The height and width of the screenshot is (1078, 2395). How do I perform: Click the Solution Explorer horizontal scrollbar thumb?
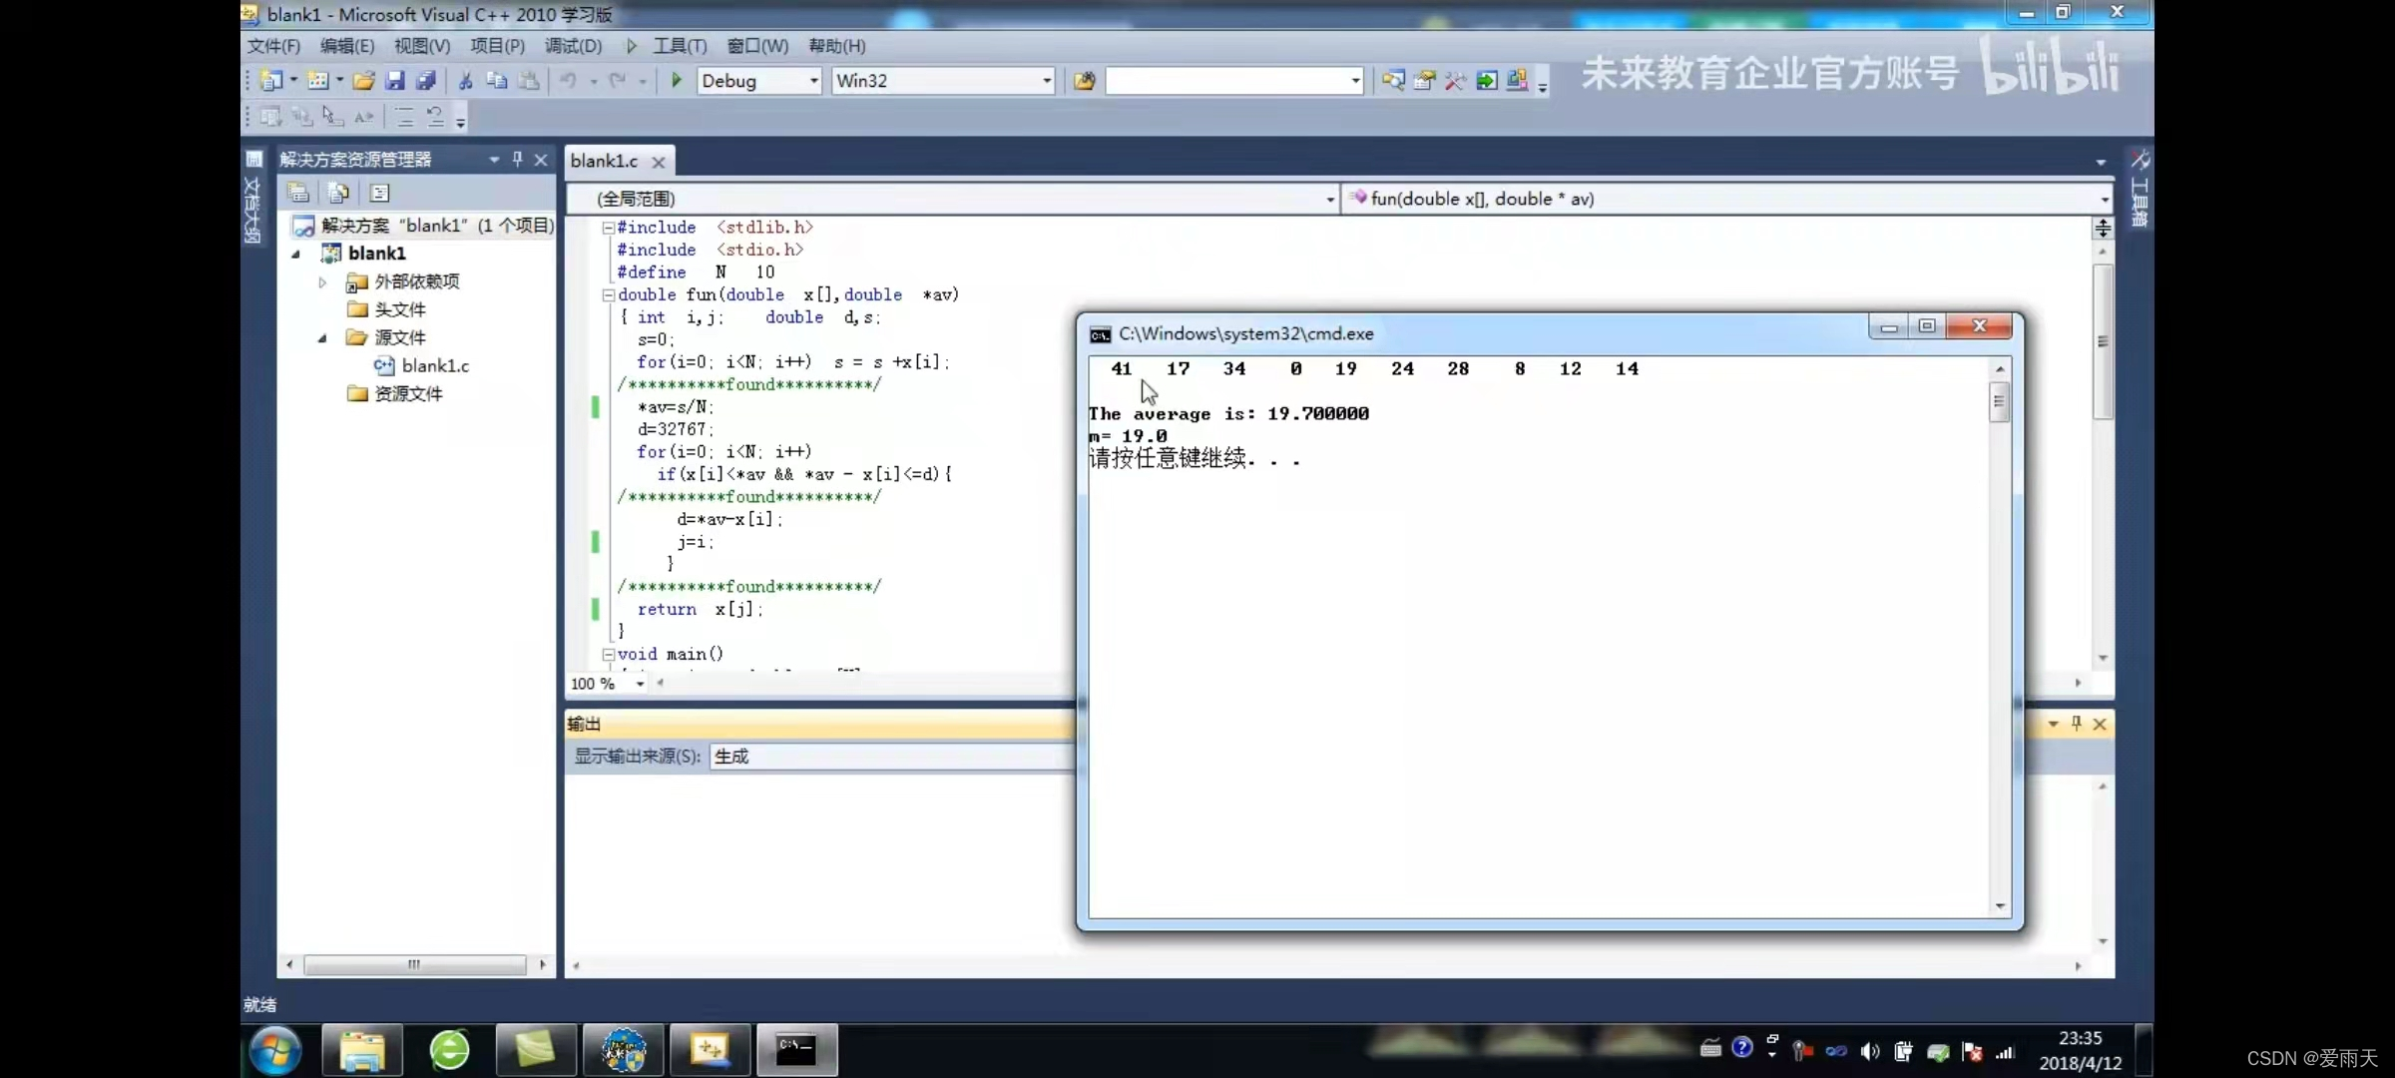(x=414, y=964)
